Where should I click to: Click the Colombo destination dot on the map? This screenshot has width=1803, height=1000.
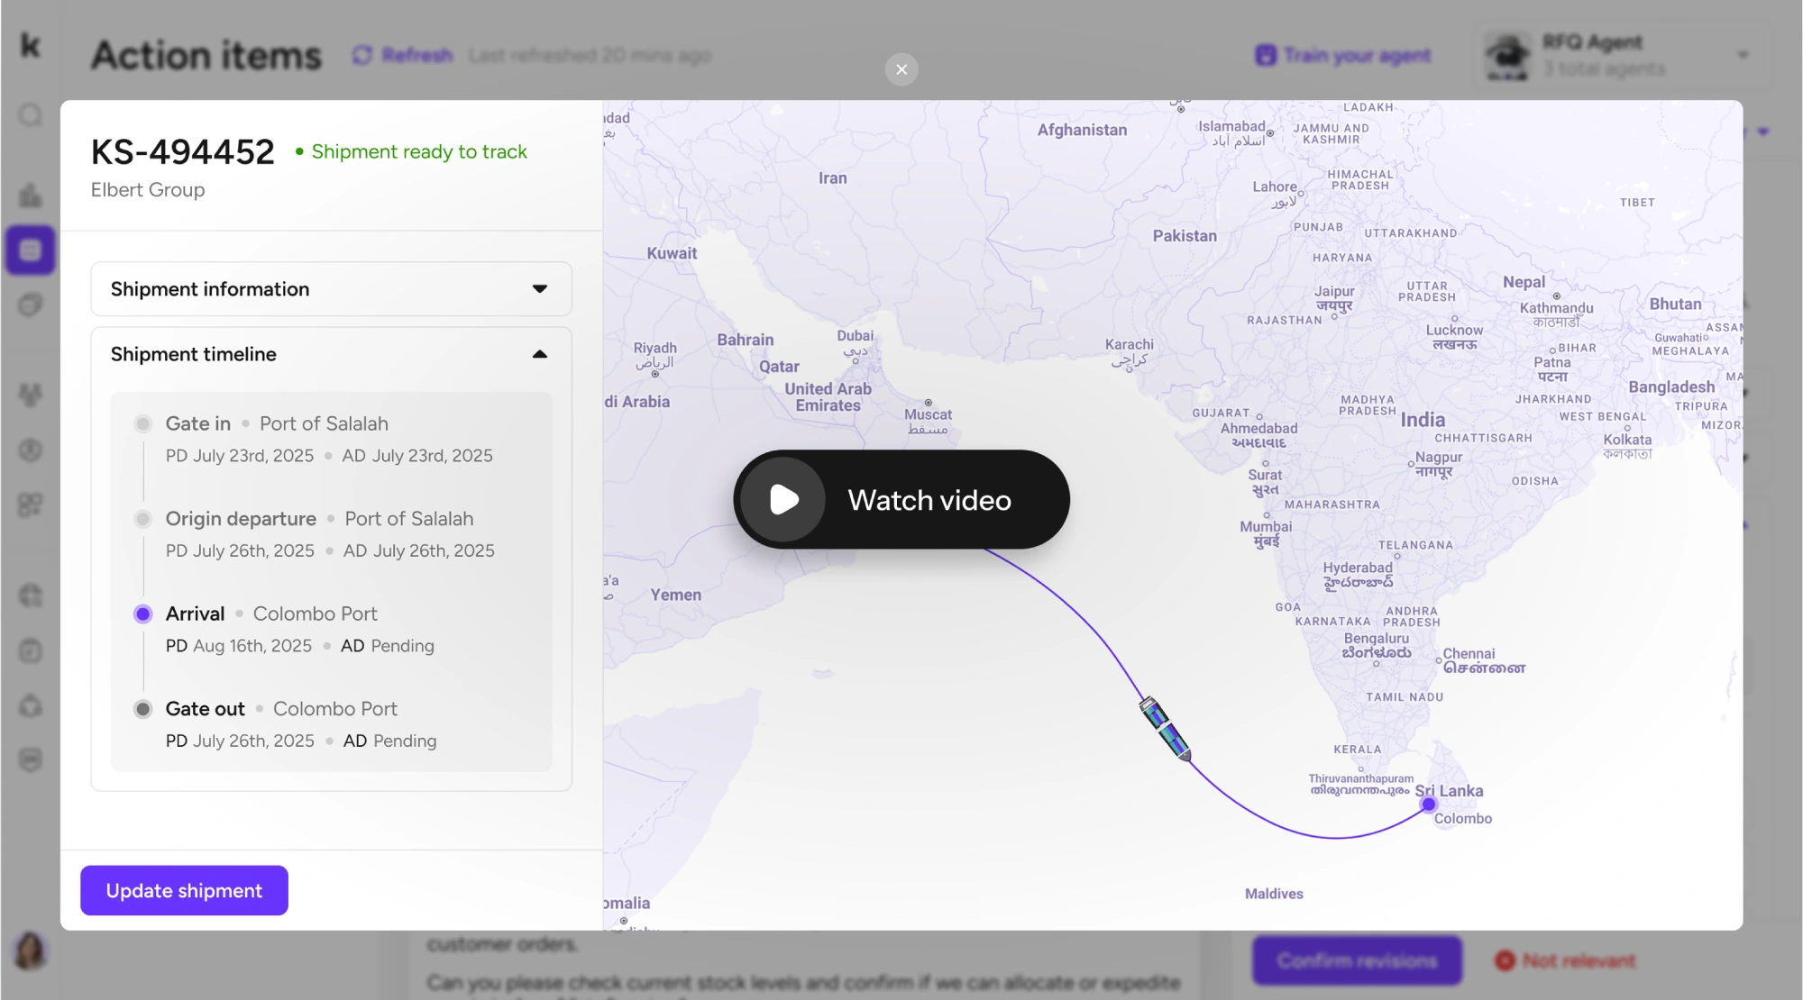point(1428,804)
